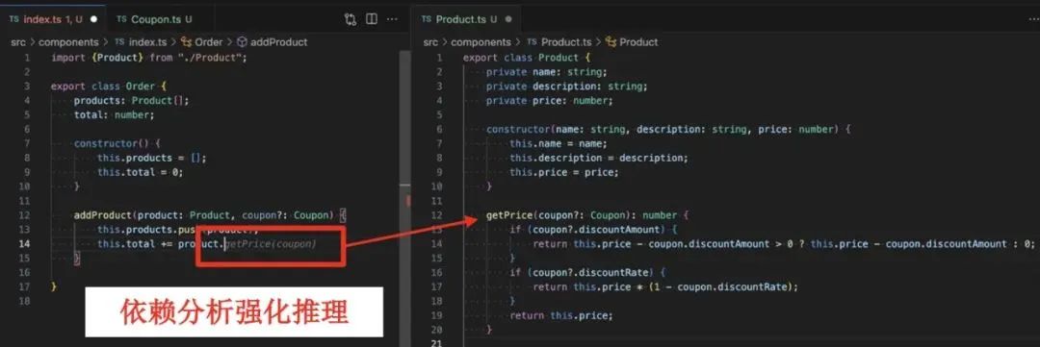
Task: Click Product constructor signature line
Action: pos(668,129)
